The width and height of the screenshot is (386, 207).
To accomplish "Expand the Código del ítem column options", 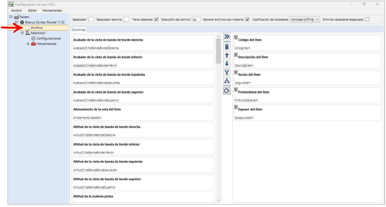I will (236, 38).
